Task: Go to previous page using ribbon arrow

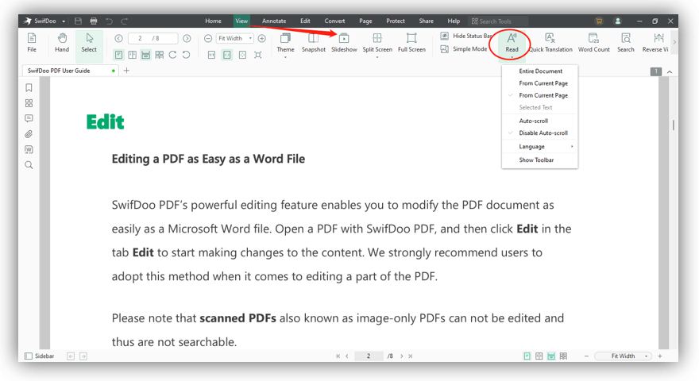Action: (x=118, y=38)
